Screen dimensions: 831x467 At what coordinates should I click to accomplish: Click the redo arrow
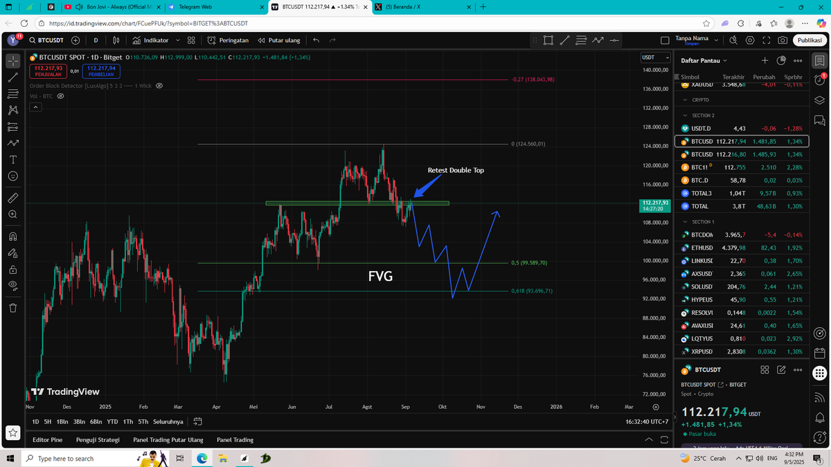pyautogui.click(x=332, y=40)
